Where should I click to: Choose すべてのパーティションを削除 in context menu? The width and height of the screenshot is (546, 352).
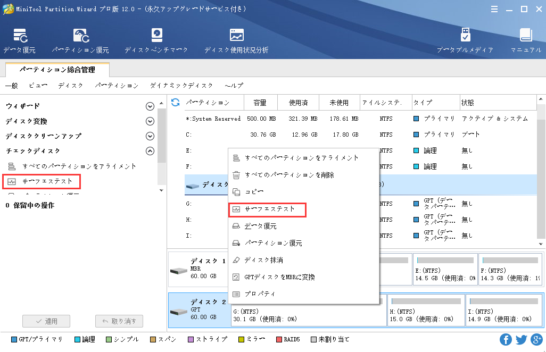304,175
